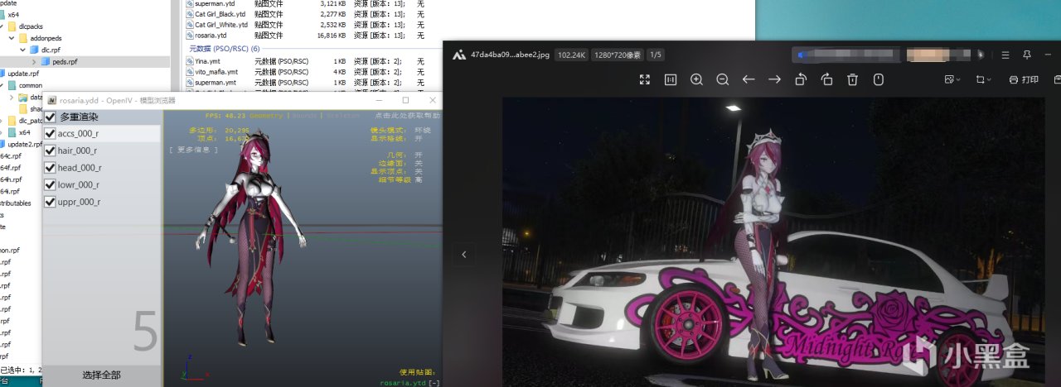Open the crop tool dropdown
The height and width of the screenshot is (387, 1061).
(x=984, y=79)
